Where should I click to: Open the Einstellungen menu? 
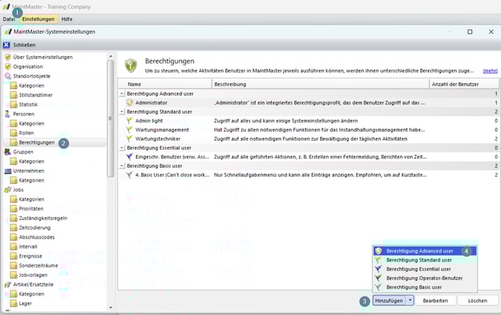click(x=38, y=19)
